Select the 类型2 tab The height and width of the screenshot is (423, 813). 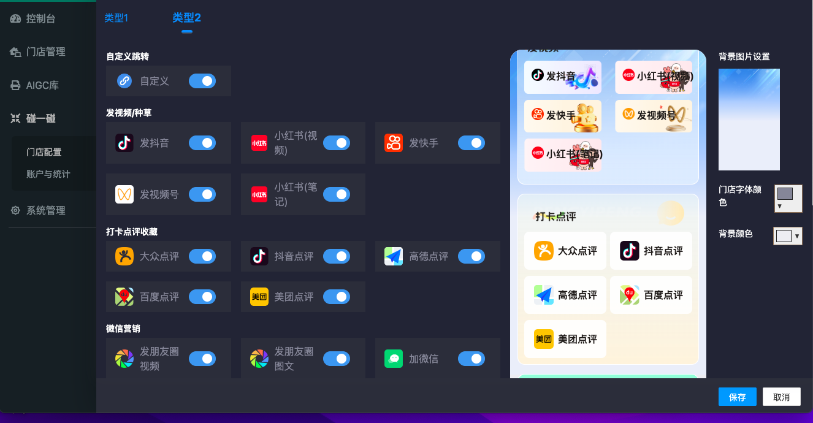pyautogui.click(x=187, y=18)
